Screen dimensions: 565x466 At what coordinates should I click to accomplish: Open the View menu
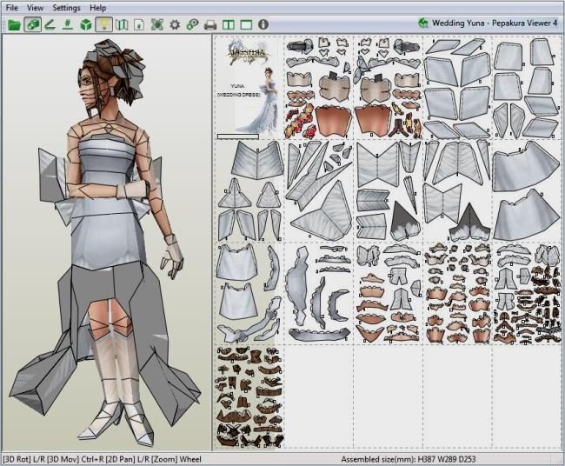coord(35,8)
